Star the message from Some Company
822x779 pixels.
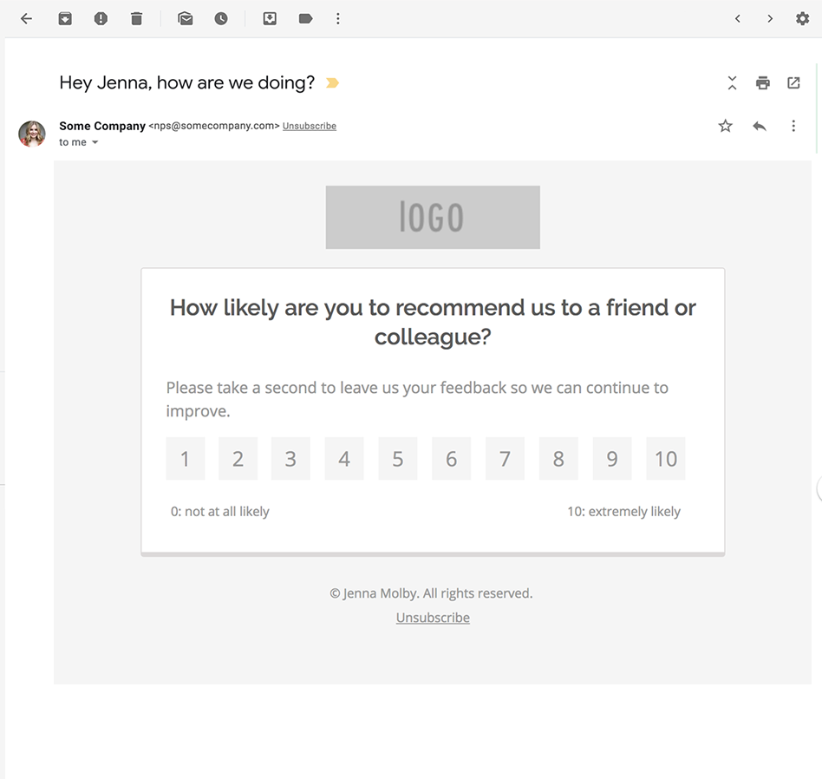(x=725, y=127)
